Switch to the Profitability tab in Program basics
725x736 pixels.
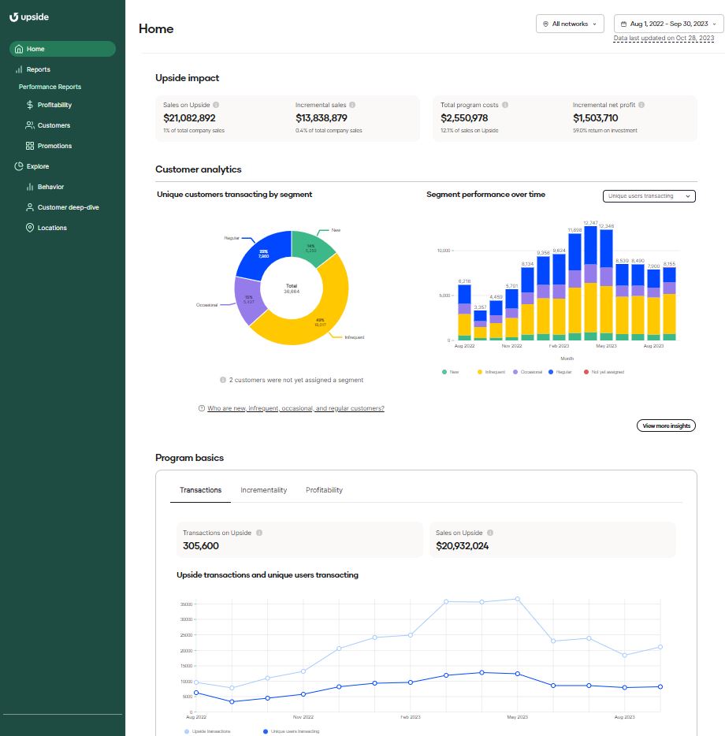coord(324,490)
